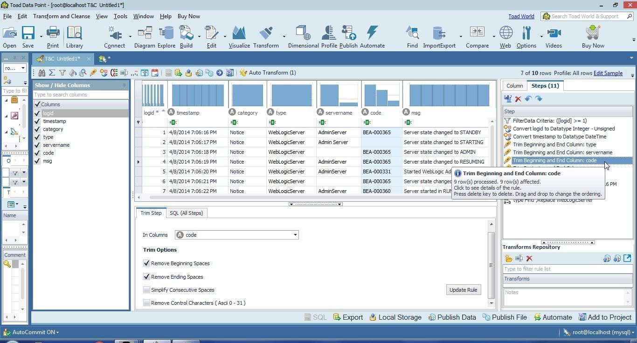Select the Trim Beginning and End Column: type step
The width and height of the screenshot is (637, 343).
(554, 144)
